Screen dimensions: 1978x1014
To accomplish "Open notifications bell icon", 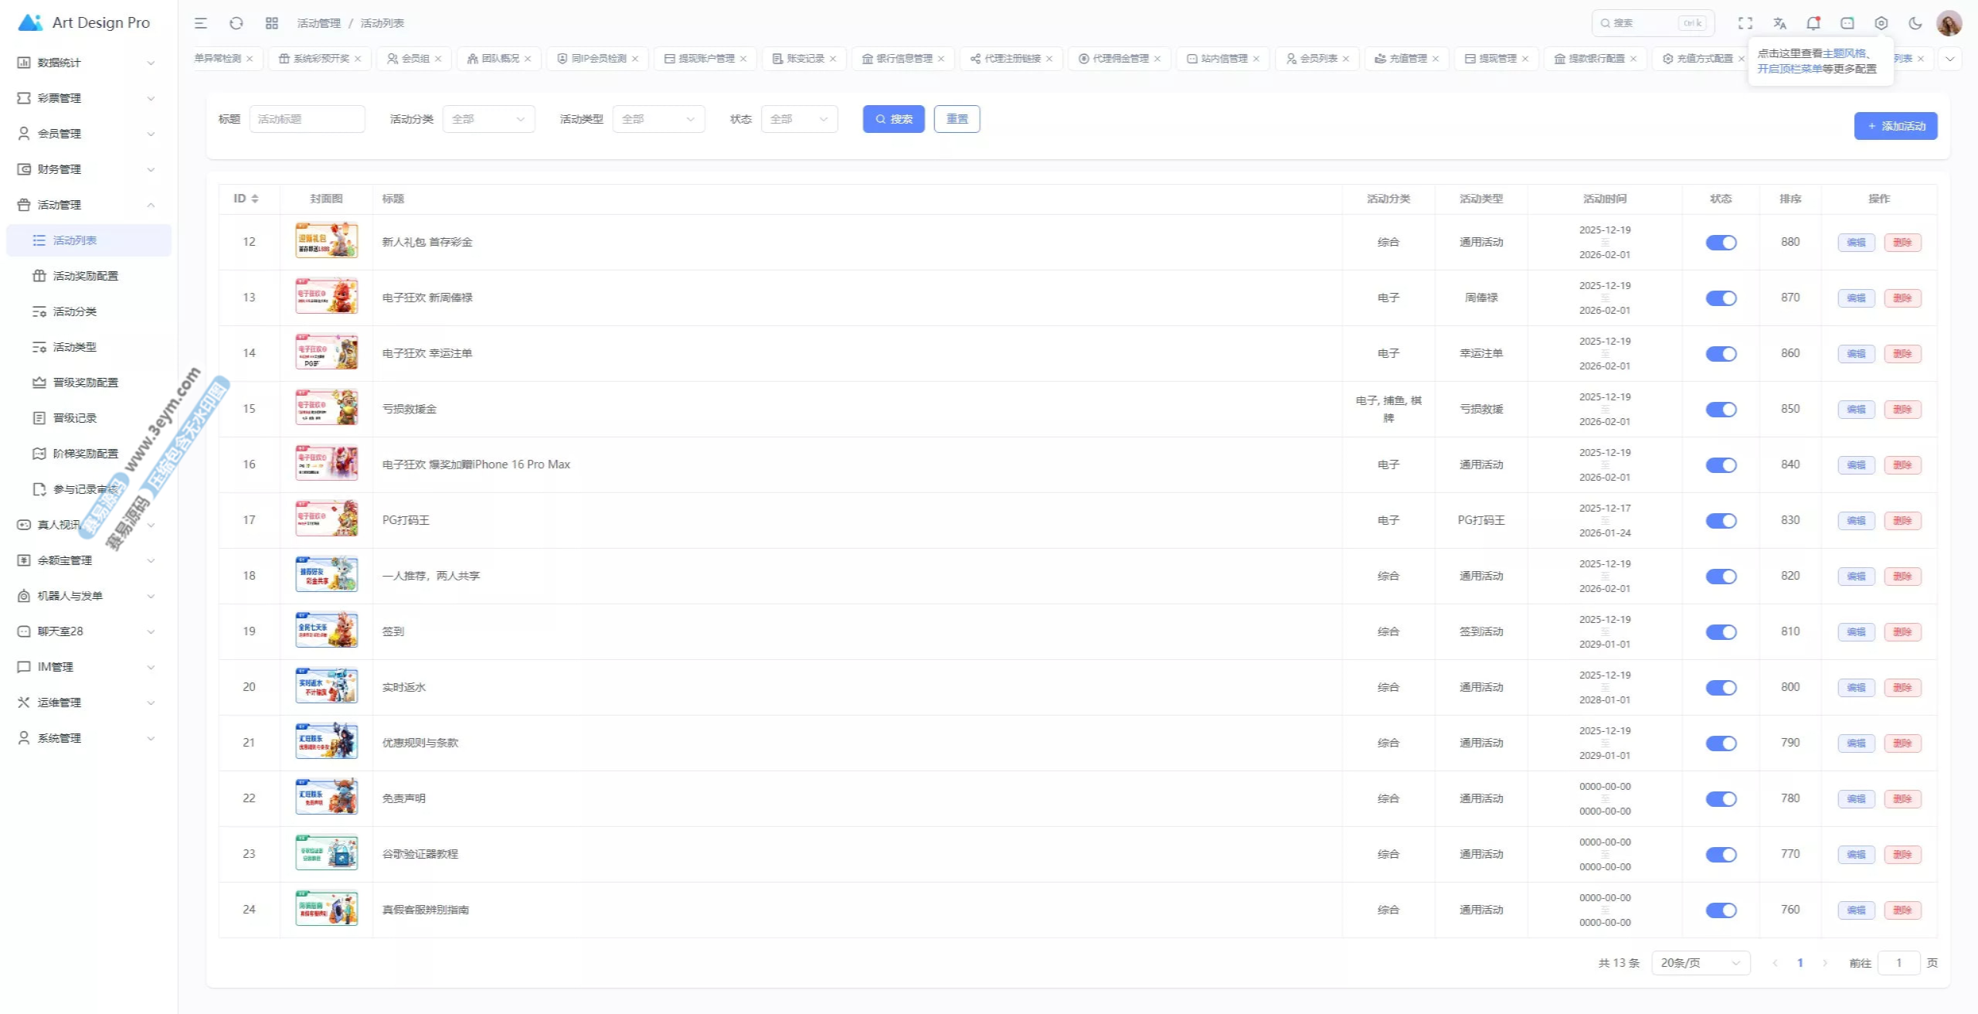I will click(1813, 23).
